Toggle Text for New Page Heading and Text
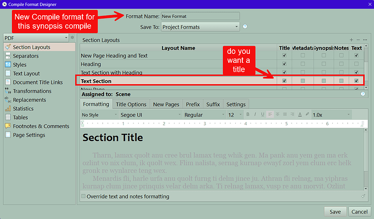This screenshot has height=219, width=374. click(356, 55)
